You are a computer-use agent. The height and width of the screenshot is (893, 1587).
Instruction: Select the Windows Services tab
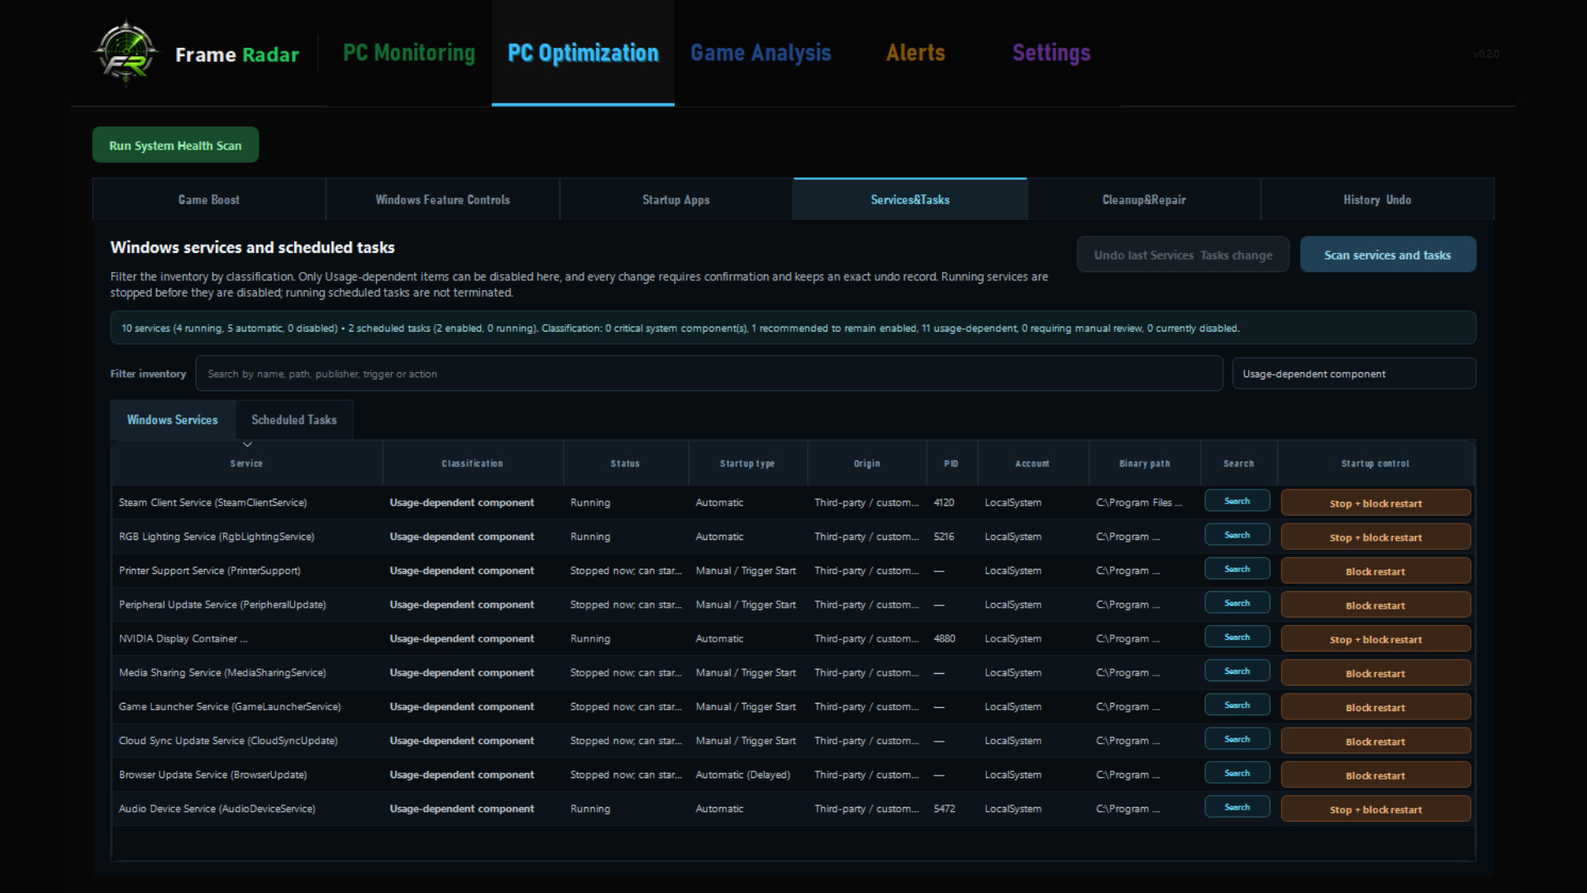173,420
